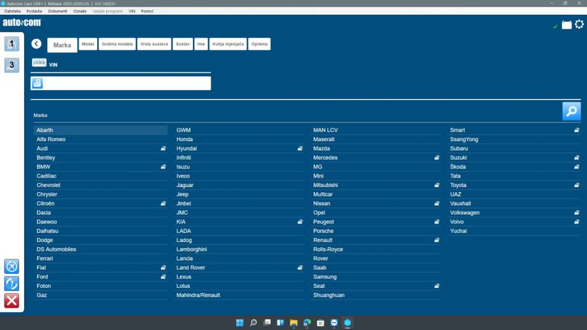Screen dimensions: 587x330
Task: Open the magnifier search button
Action: [571, 111]
